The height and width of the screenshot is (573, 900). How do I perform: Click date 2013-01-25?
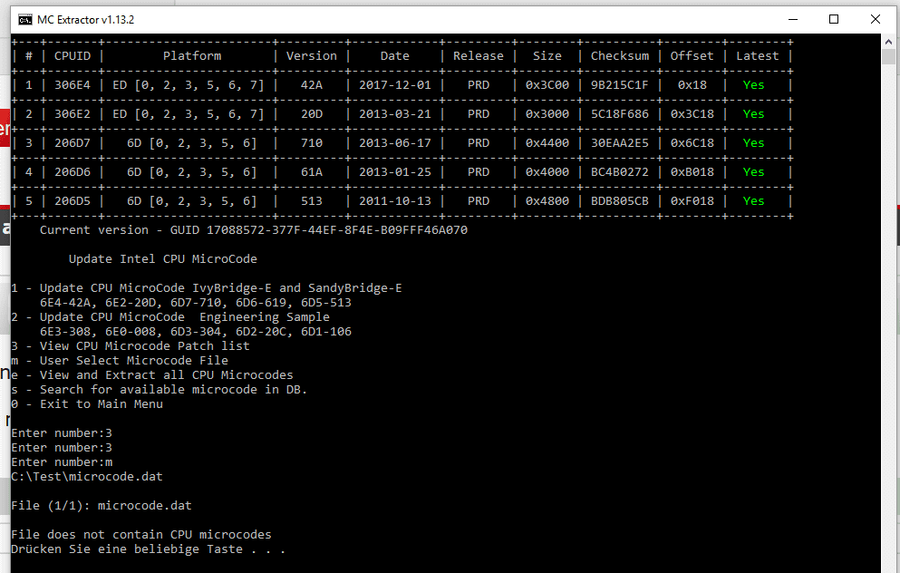point(395,171)
